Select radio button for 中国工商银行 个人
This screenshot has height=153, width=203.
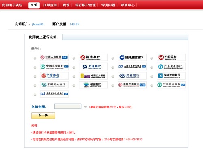[x=35, y=58]
